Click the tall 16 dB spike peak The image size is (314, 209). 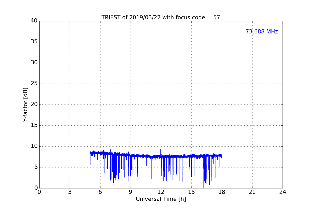click(104, 120)
